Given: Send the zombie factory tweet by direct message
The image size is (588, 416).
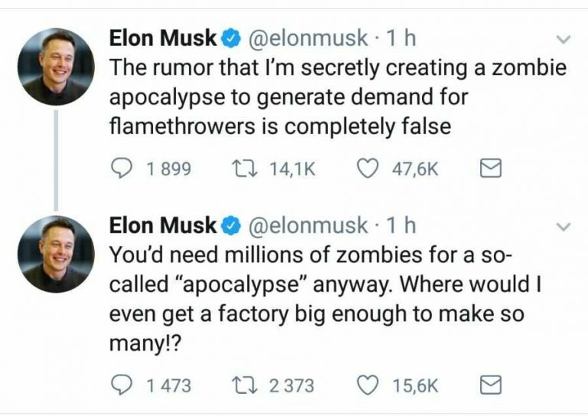Looking at the screenshot, I should [488, 384].
